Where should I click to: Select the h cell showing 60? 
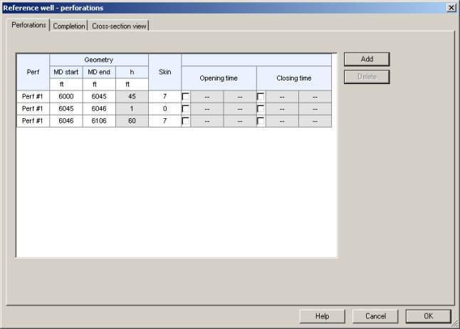(x=132, y=121)
